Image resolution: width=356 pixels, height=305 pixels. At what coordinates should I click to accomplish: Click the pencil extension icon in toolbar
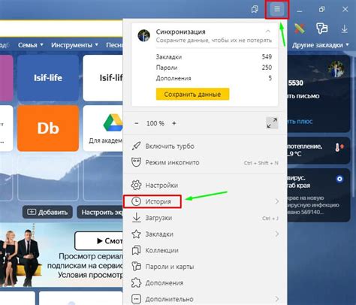[x=300, y=29]
